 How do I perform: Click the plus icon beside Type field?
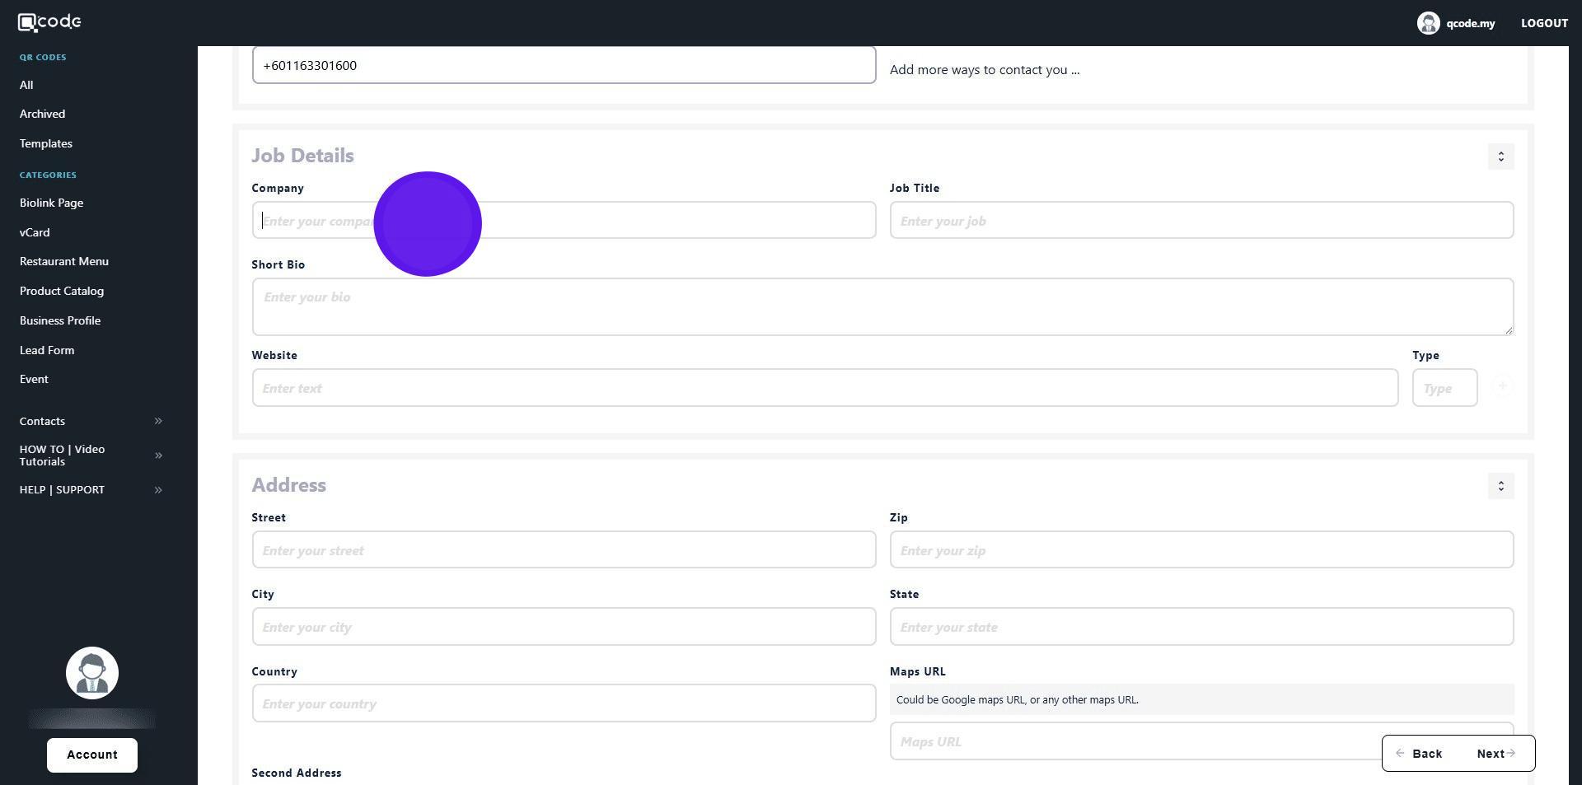pos(1502,386)
